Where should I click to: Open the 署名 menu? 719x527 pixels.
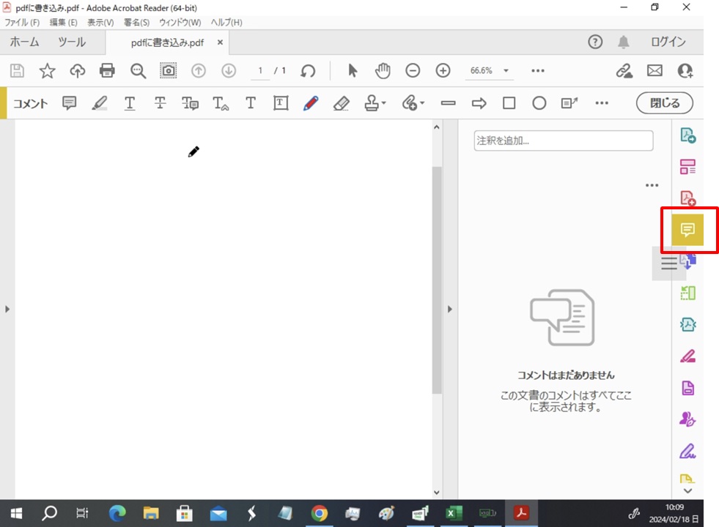point(136,23)
